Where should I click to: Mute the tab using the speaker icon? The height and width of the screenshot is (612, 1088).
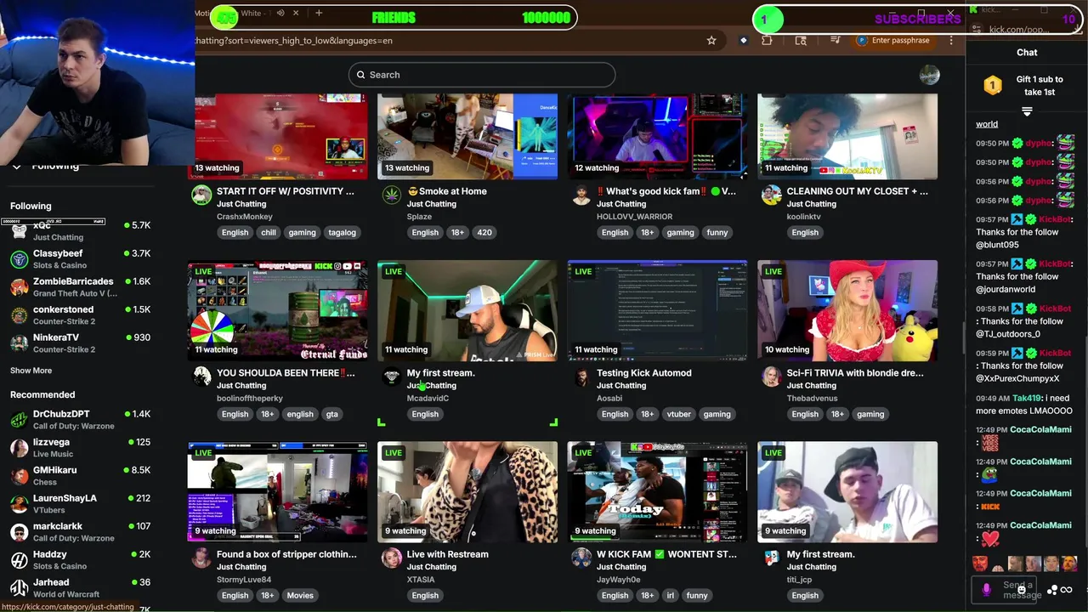tap(280, 13)
